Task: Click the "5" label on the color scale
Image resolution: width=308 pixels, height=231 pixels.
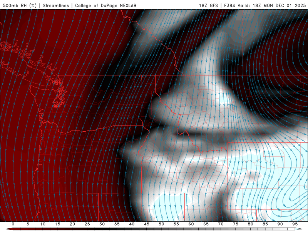Action: [x=28, y=224]
